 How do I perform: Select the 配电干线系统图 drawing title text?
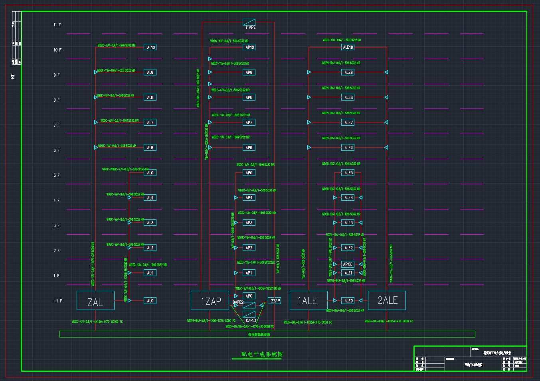[x=262, y=354]
